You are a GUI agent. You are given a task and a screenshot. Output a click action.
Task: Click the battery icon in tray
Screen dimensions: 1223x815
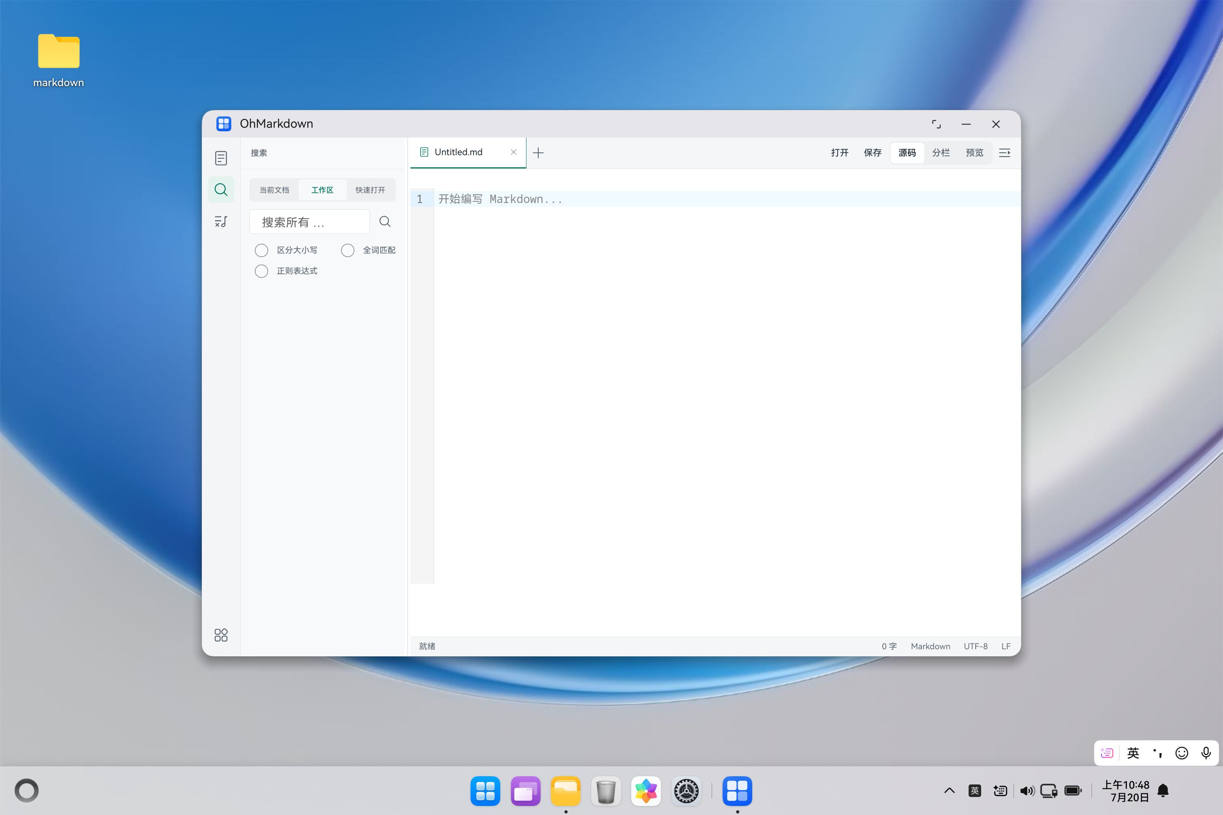(x=1073, y=791)
